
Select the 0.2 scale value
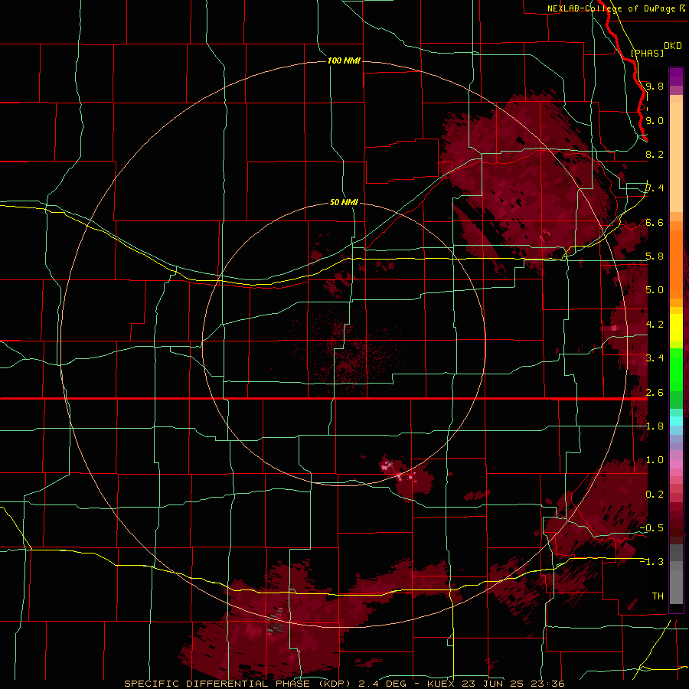(655, 495)
